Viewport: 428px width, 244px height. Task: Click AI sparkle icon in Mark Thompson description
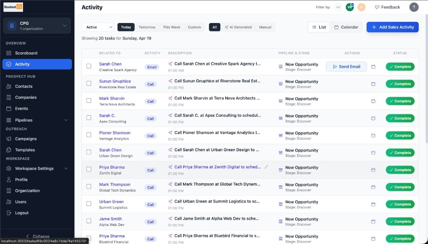tap(171, 185)
